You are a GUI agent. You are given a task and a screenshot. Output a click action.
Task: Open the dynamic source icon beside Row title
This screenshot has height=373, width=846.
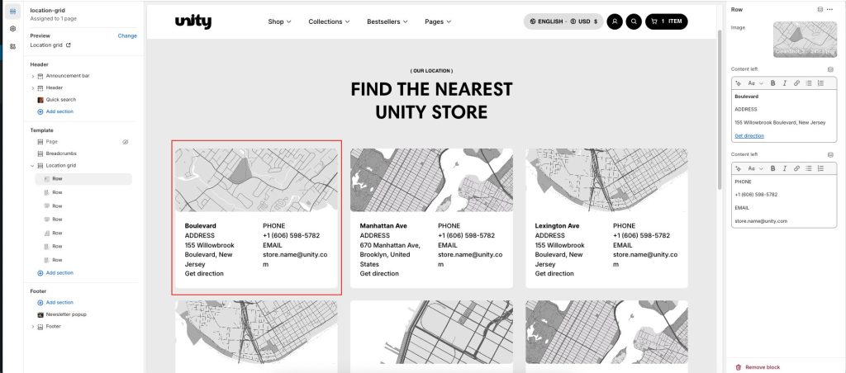[820, 9]
